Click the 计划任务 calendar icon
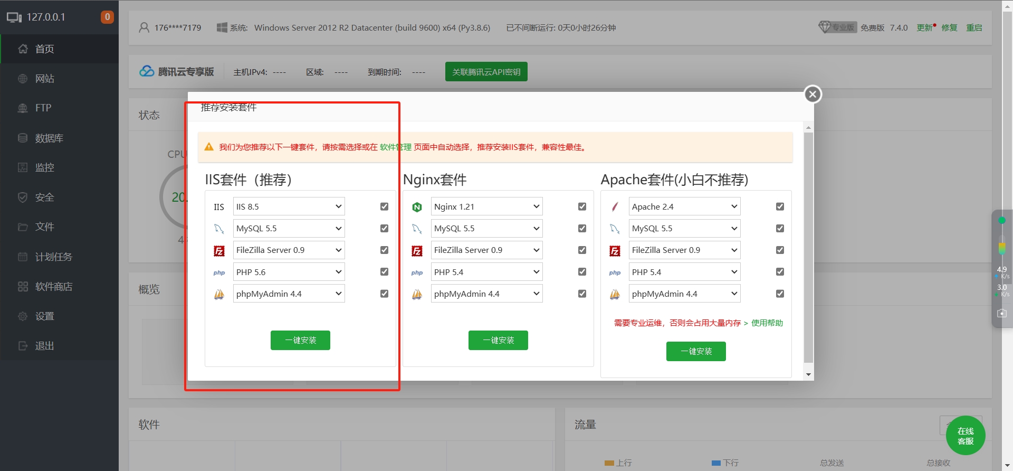Image resolution: width=1013 pixels, height=471 pixels. pos(23,257)
